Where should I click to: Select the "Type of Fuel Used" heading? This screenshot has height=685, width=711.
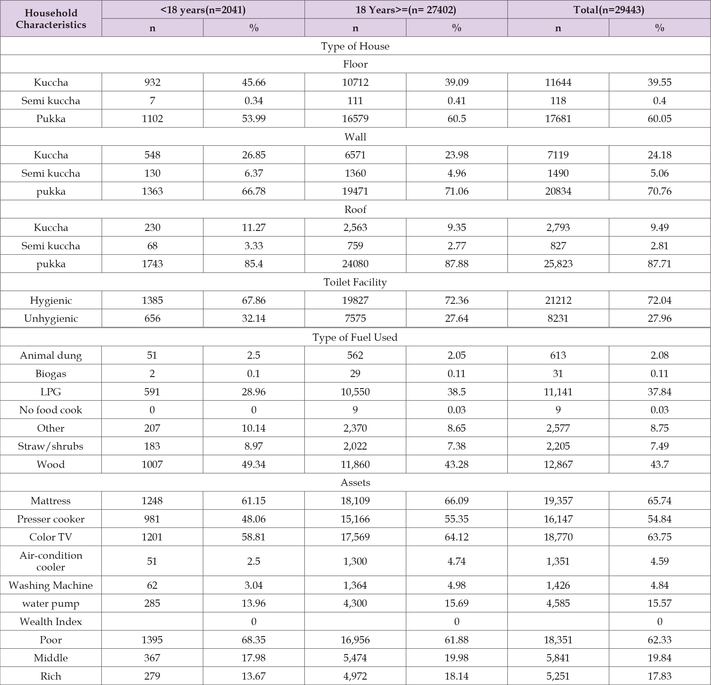pyautogui.click(x=355, y=337)
